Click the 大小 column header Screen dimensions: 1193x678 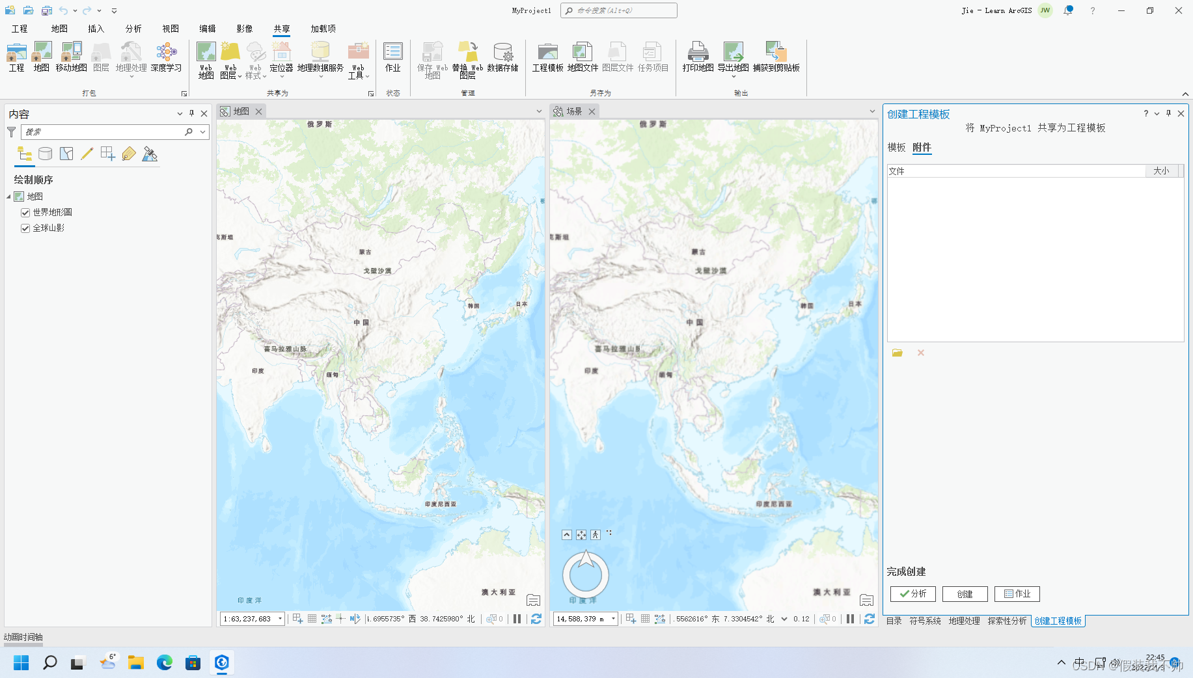(x=1162, y=171)
